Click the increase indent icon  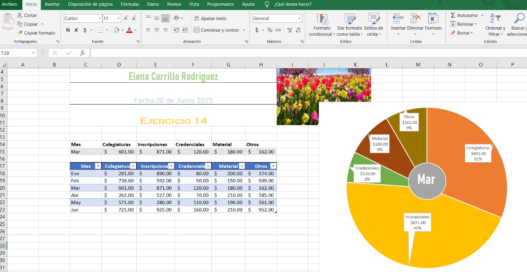tap(185, 30)
